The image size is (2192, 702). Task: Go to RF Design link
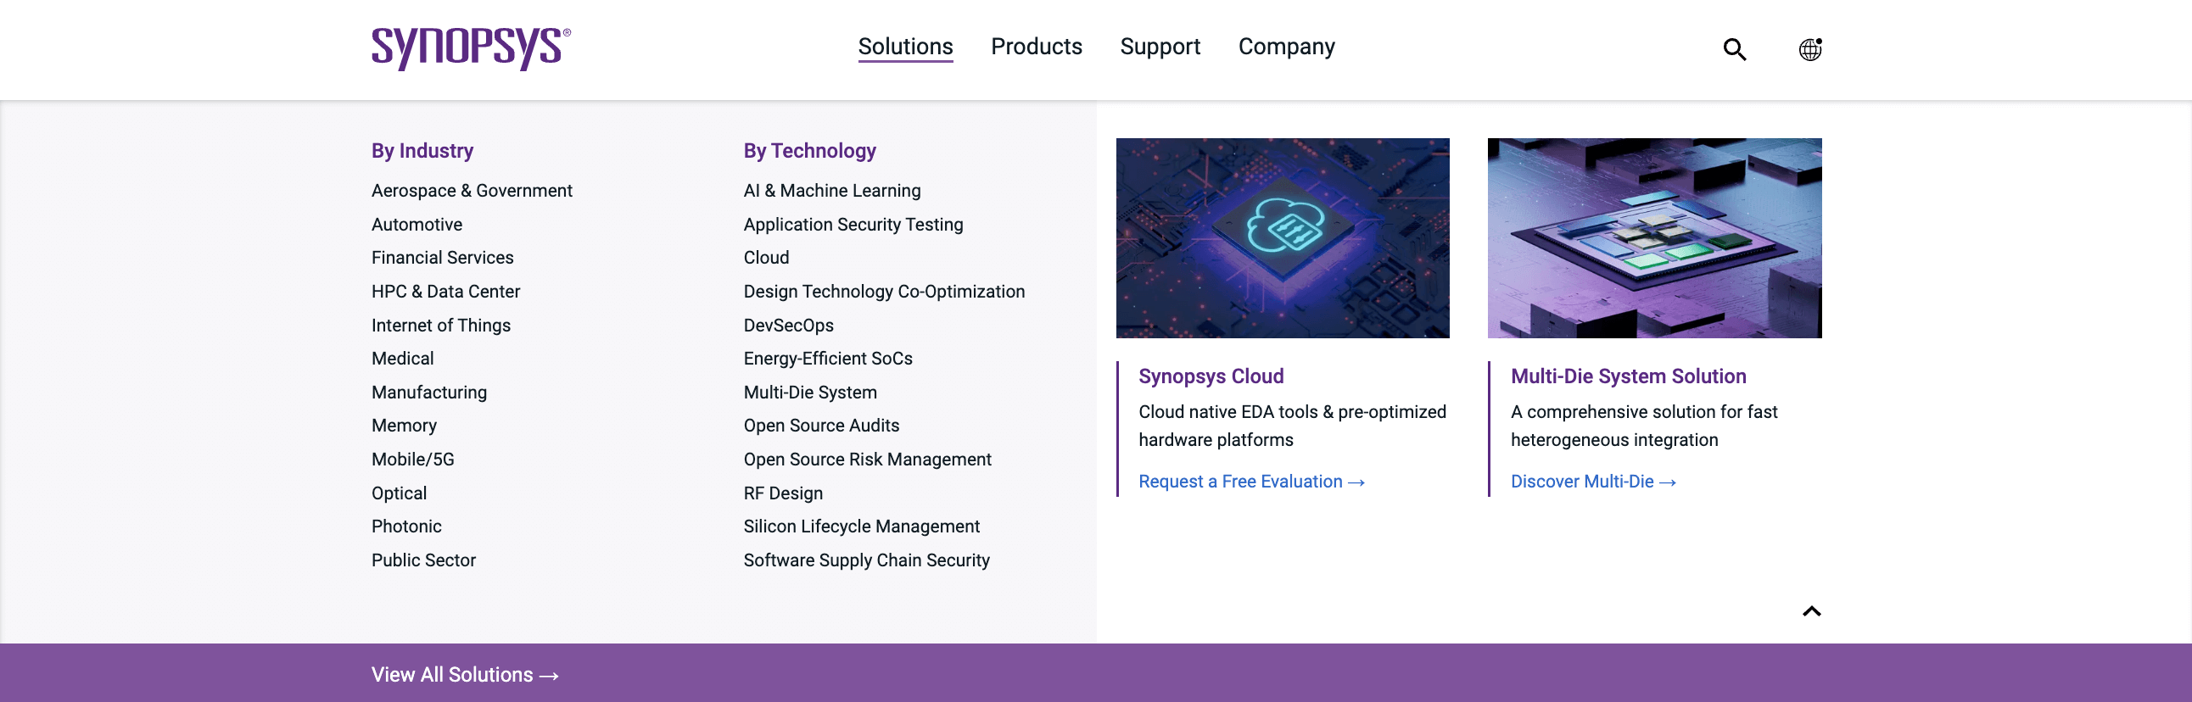[783, 493]
